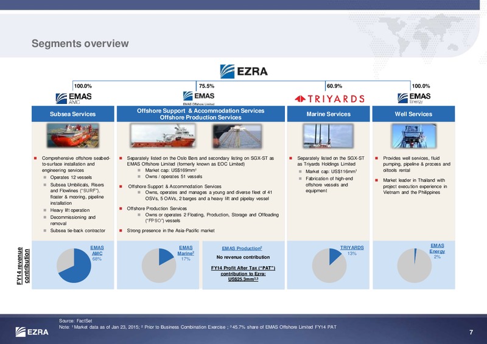
Task: Click the EMAS Marine 17% pie chart
Action: (x=159, y=266)
